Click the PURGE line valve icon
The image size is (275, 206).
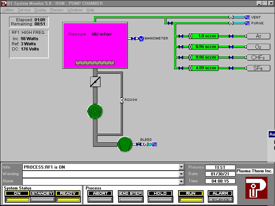(x=230, y=23)
